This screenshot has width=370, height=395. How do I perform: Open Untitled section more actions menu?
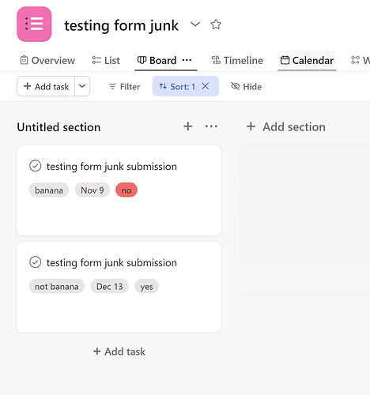click(x=211, y=126)
